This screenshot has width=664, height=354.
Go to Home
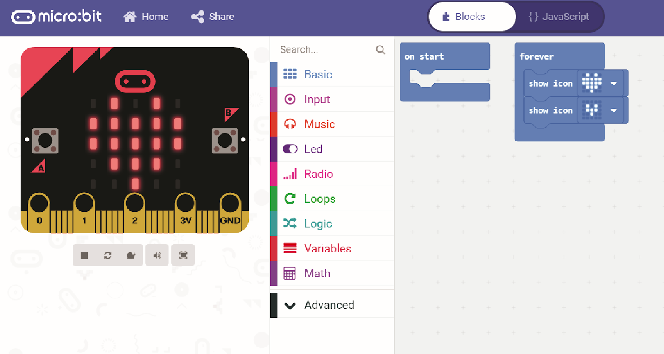[146, 17]
